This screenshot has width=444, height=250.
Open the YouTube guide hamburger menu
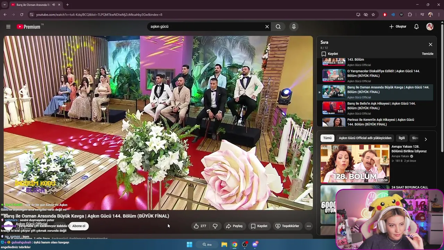[x=8, y=26]
